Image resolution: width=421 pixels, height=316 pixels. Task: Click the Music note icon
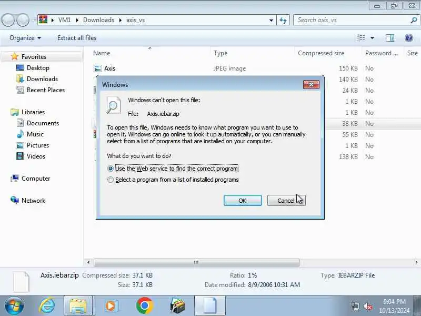click(20, 134)
